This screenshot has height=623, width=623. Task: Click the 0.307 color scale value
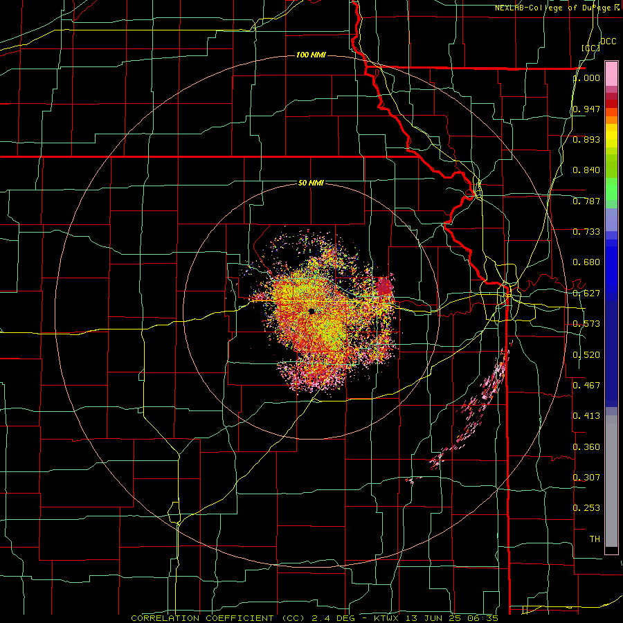(586, 477)
